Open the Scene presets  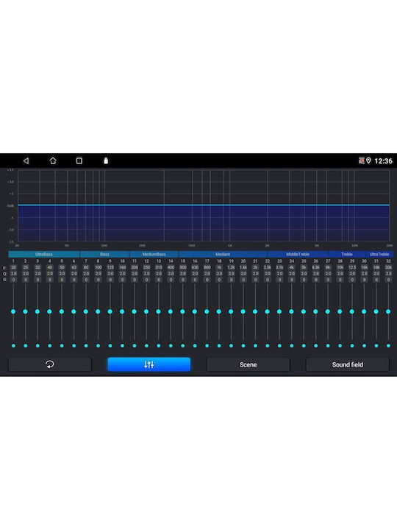(248, 364)
